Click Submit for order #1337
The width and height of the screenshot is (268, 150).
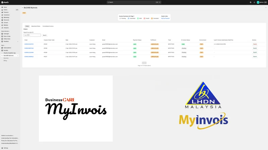point(255,57)
